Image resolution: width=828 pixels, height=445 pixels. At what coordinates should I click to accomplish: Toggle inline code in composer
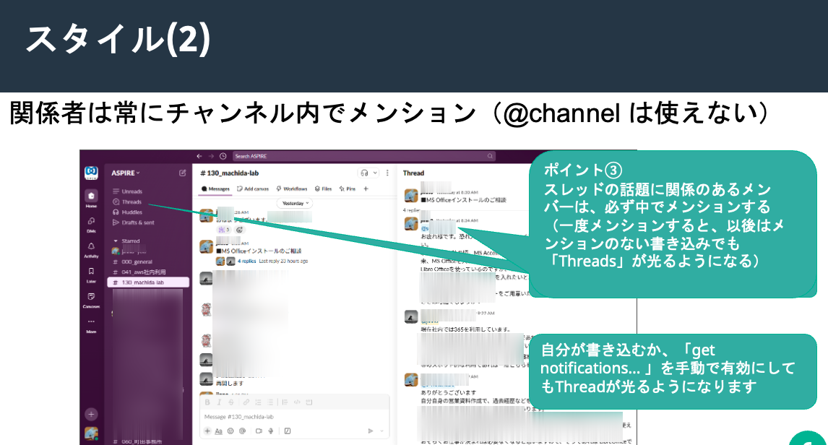(297, 402)
